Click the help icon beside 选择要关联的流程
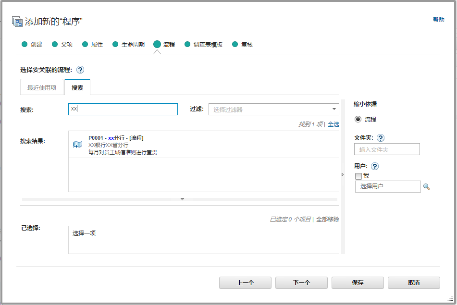The height and width of the screenshot is (305, 457). point(81,69)
